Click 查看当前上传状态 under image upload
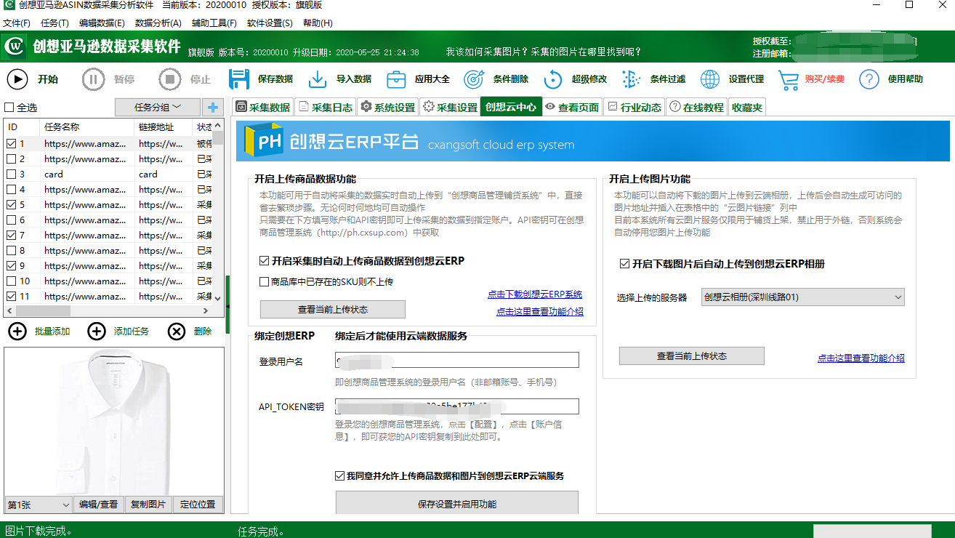 (692, 356)
